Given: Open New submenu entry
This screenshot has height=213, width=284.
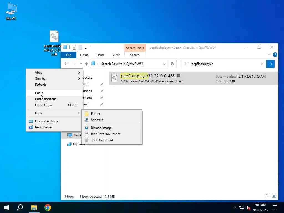Looking at the screenshot, I should [x=54, y=113].
